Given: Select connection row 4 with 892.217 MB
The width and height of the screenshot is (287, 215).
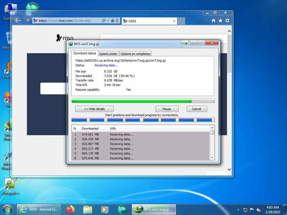Looking at the screenshot, I should [141, 149].
